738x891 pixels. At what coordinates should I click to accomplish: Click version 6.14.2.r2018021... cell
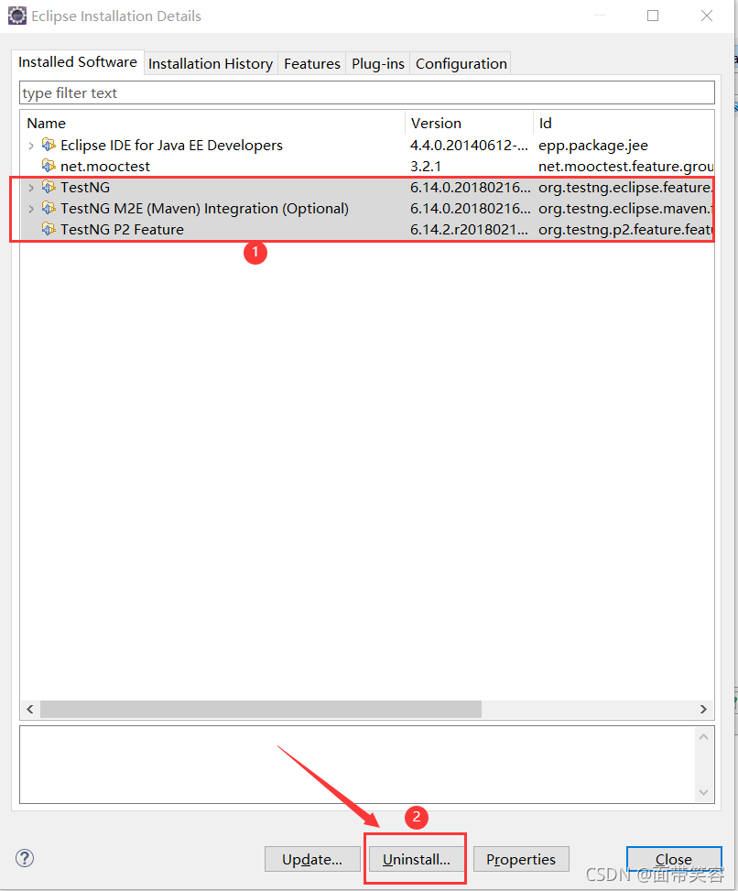470,229
